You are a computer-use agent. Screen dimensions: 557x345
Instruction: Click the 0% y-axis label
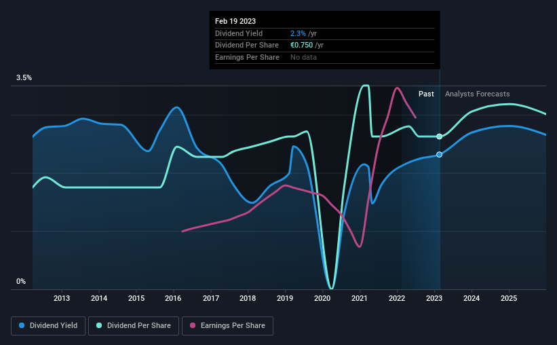21,282
